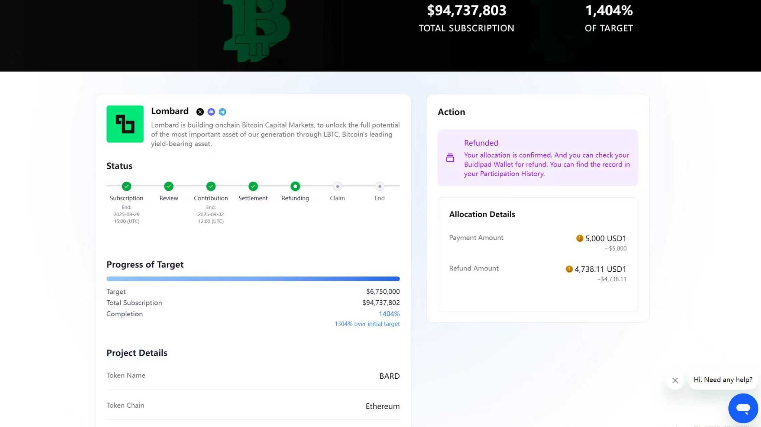Click the green Lombard project logo
The height and width of the screenshot is (427, 761).
(x=125, y=124)
